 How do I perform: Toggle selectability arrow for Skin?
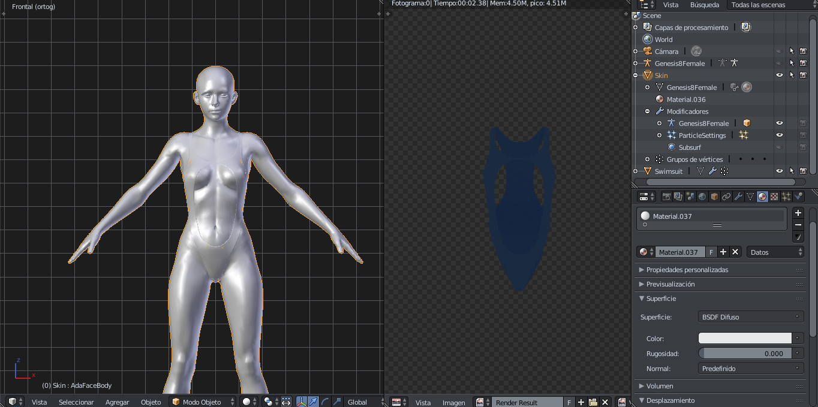point(792,76)
